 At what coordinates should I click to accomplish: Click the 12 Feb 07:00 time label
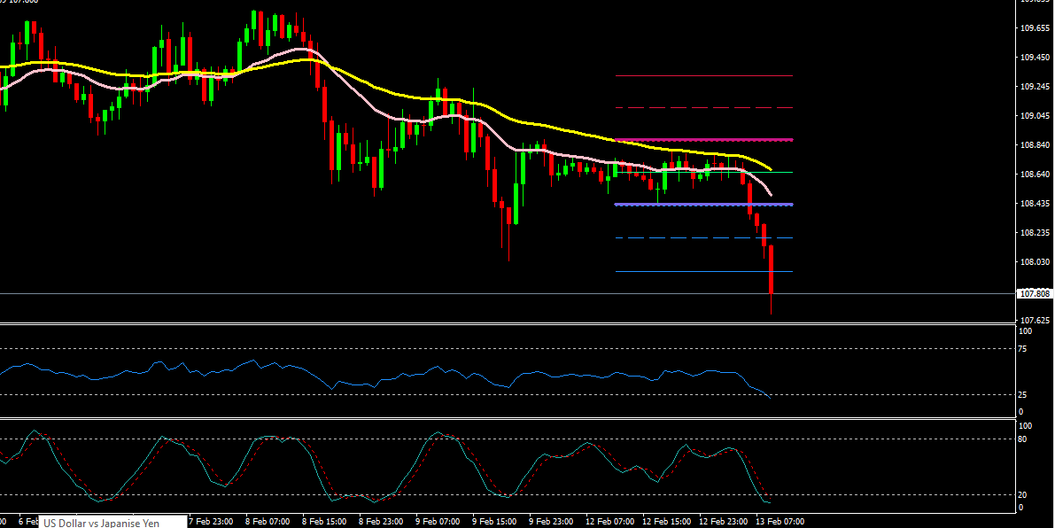pos(609,521)
